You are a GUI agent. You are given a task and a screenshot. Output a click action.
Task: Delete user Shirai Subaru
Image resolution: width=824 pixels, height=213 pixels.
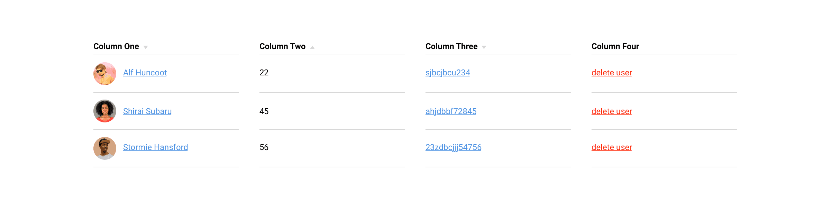(x=612, y=111)
